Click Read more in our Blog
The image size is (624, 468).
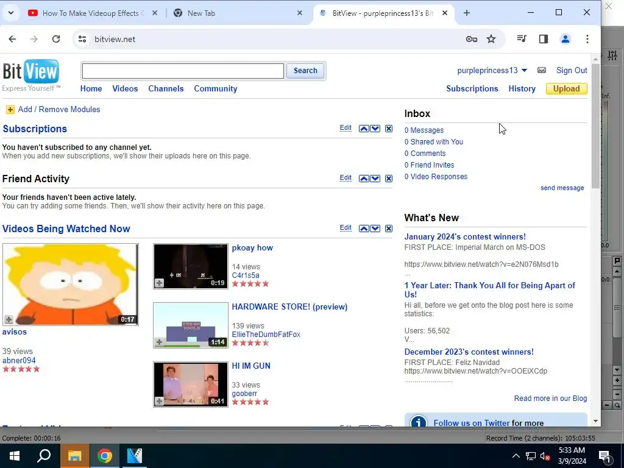click(550, 399)
